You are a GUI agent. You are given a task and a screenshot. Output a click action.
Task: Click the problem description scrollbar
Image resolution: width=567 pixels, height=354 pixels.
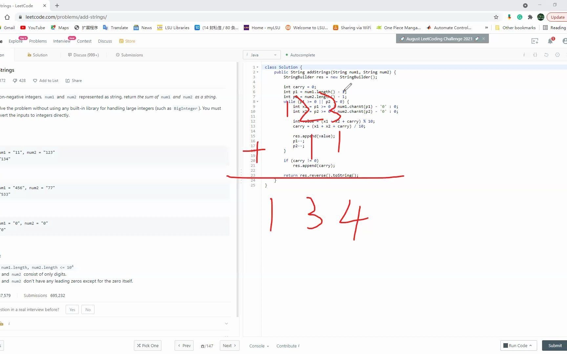coord(238,189)
